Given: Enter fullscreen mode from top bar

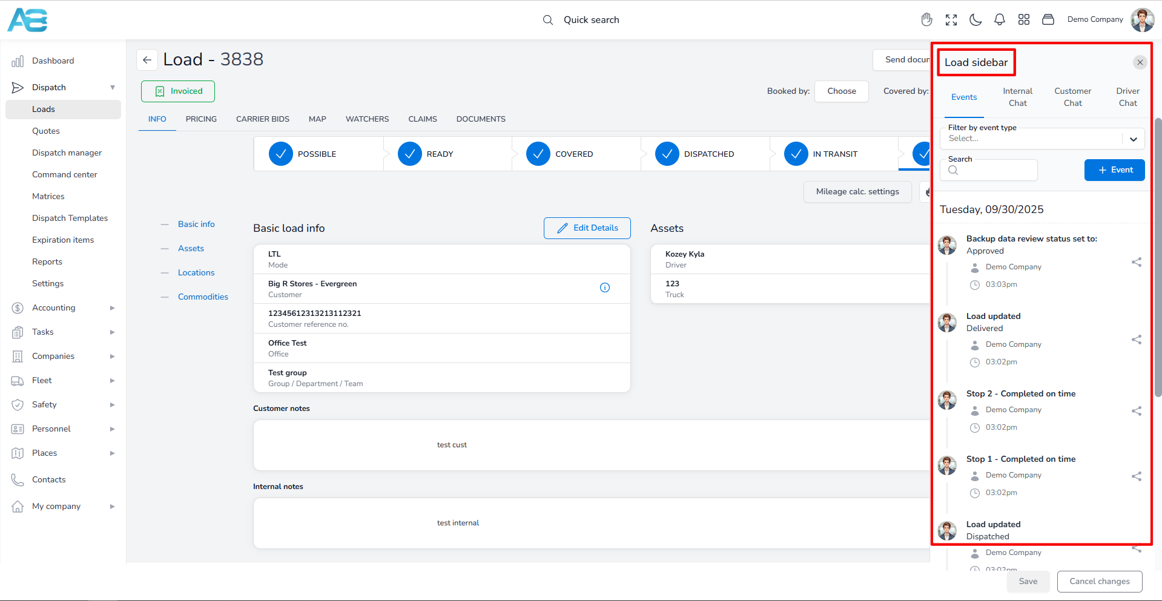Looking at the screenshot, I should 951,20.
